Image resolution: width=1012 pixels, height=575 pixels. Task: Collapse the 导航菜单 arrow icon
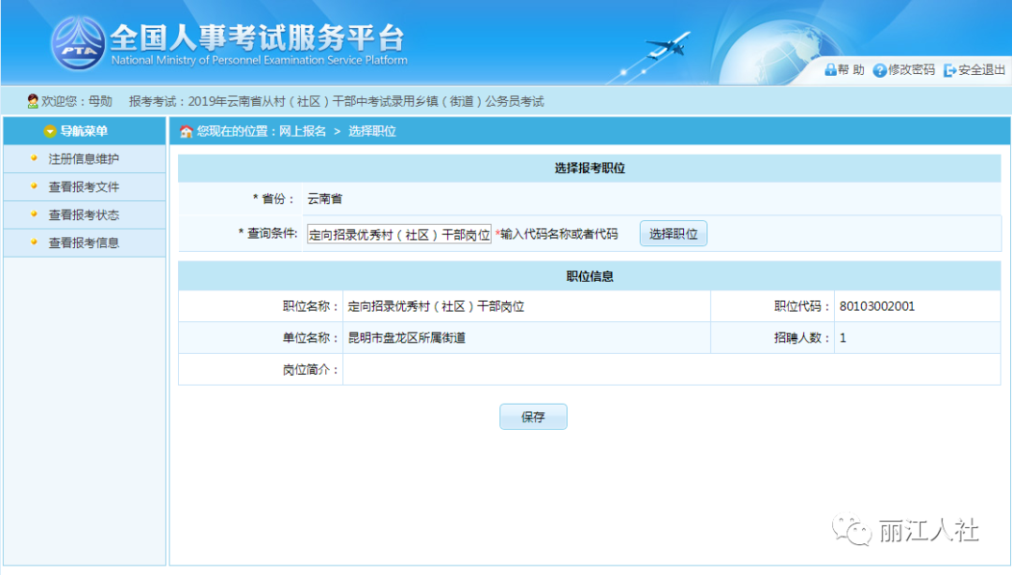pyautogui.click(x=50, y=132)
